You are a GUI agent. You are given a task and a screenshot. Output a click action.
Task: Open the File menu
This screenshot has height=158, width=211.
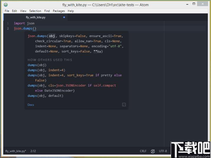point(7,11)
